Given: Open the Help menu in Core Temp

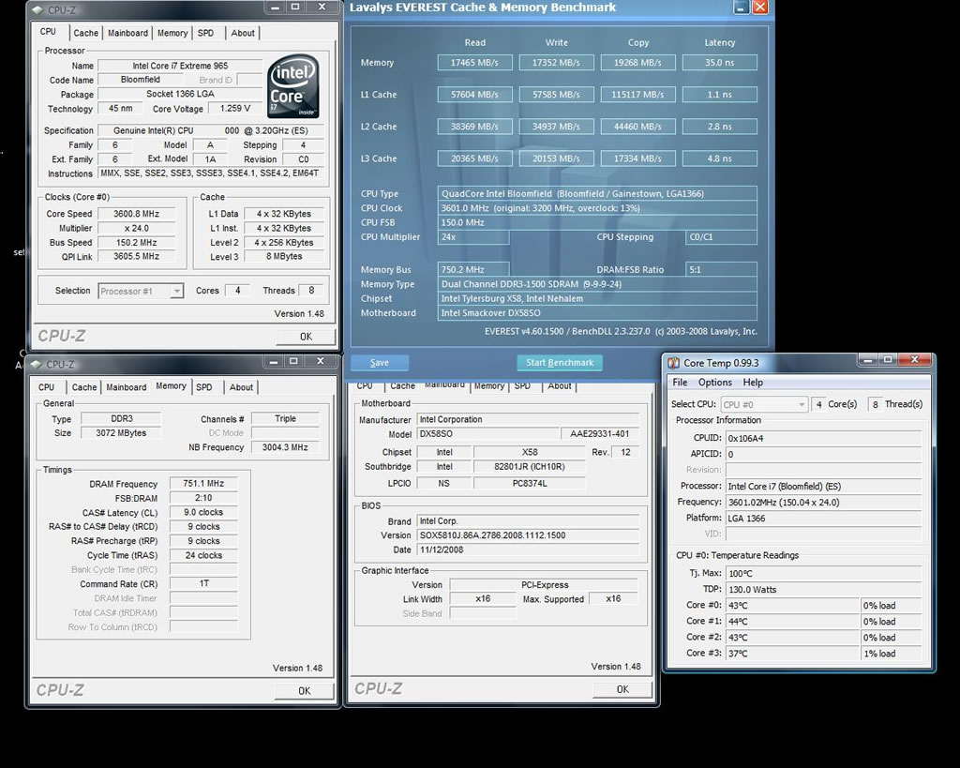Looking at the screenshot, I should [x=753, y=383].
